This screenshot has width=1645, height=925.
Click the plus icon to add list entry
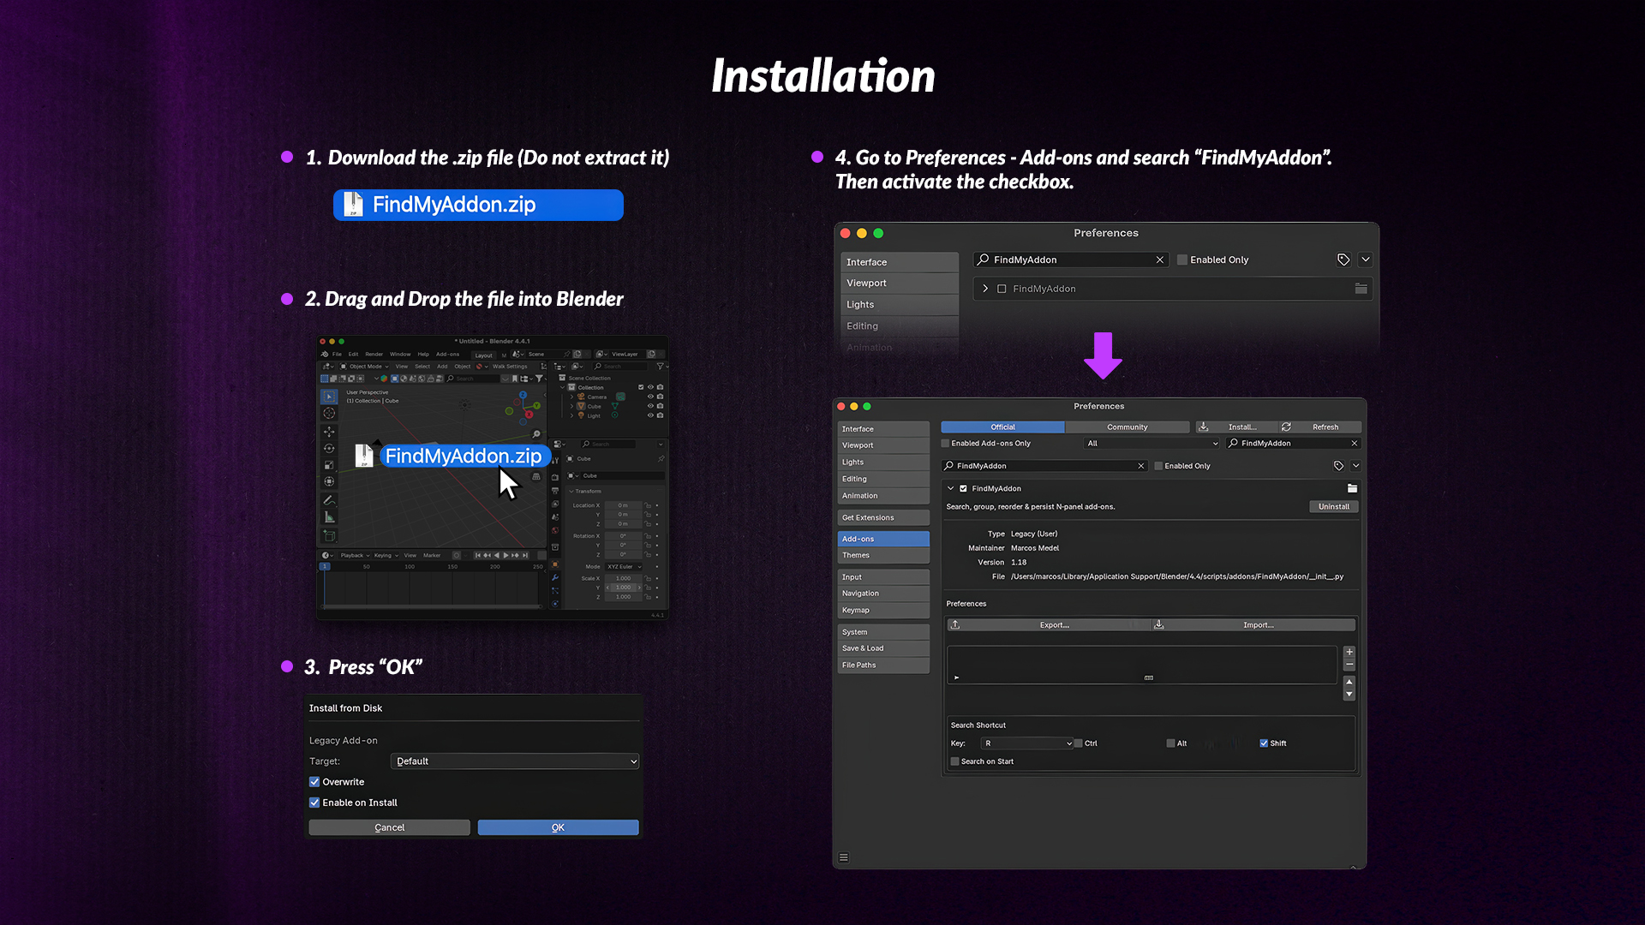tap(1349, 653)
